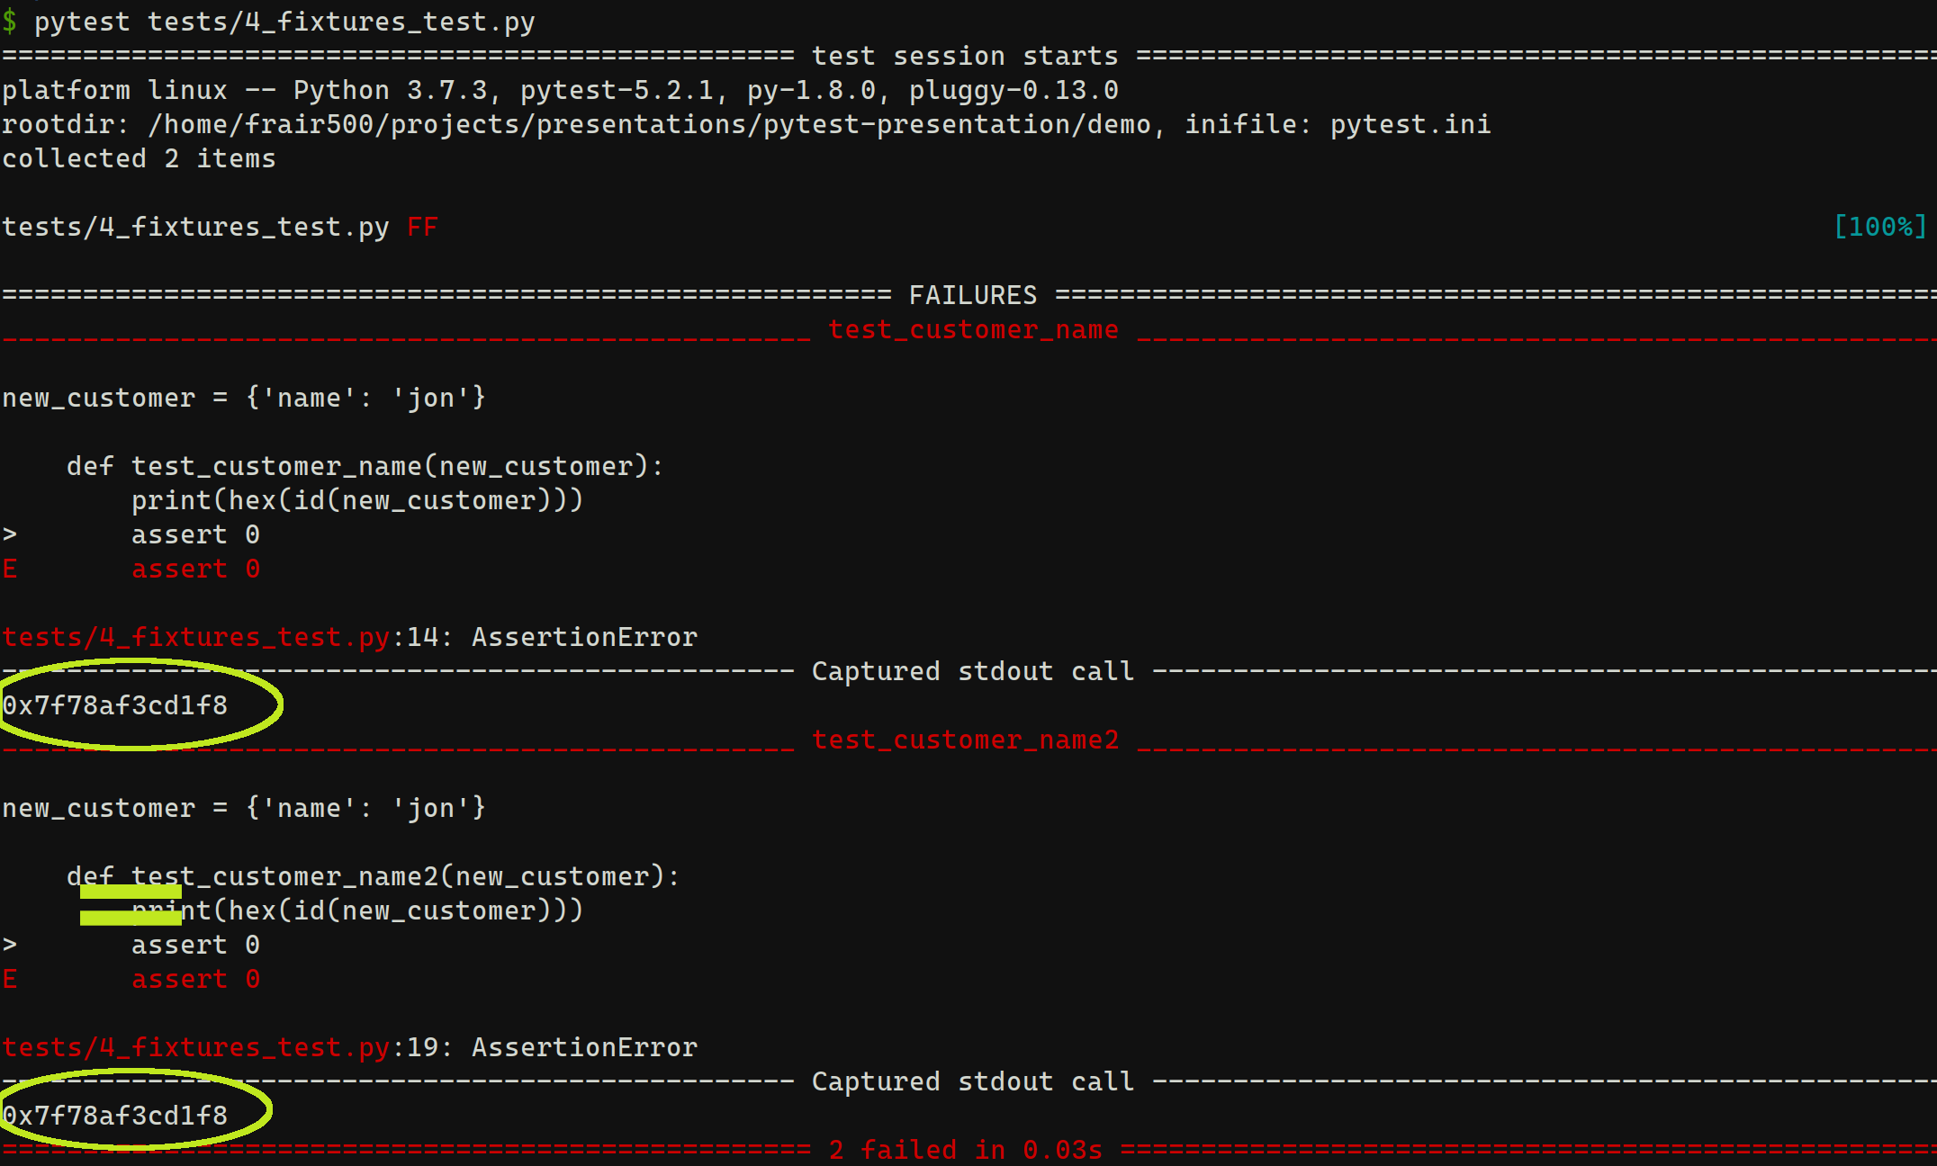Click the second circled hex address at bottom
The height and width of the screenshot is (1166, 1937).
click(x=115, y=1116)
